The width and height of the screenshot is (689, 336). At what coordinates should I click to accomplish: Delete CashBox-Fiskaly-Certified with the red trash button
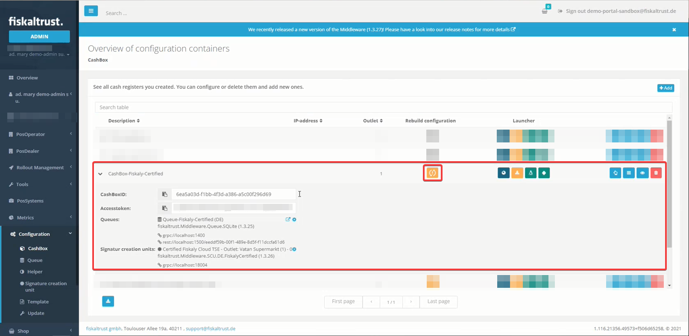click(x=656, y=173)
